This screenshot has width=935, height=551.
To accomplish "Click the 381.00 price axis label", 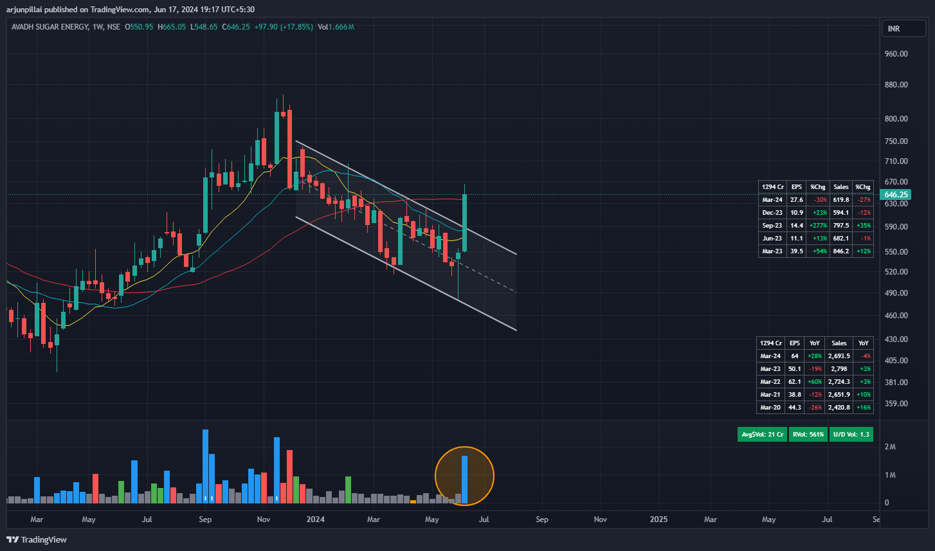I will [x=896, y=383].
